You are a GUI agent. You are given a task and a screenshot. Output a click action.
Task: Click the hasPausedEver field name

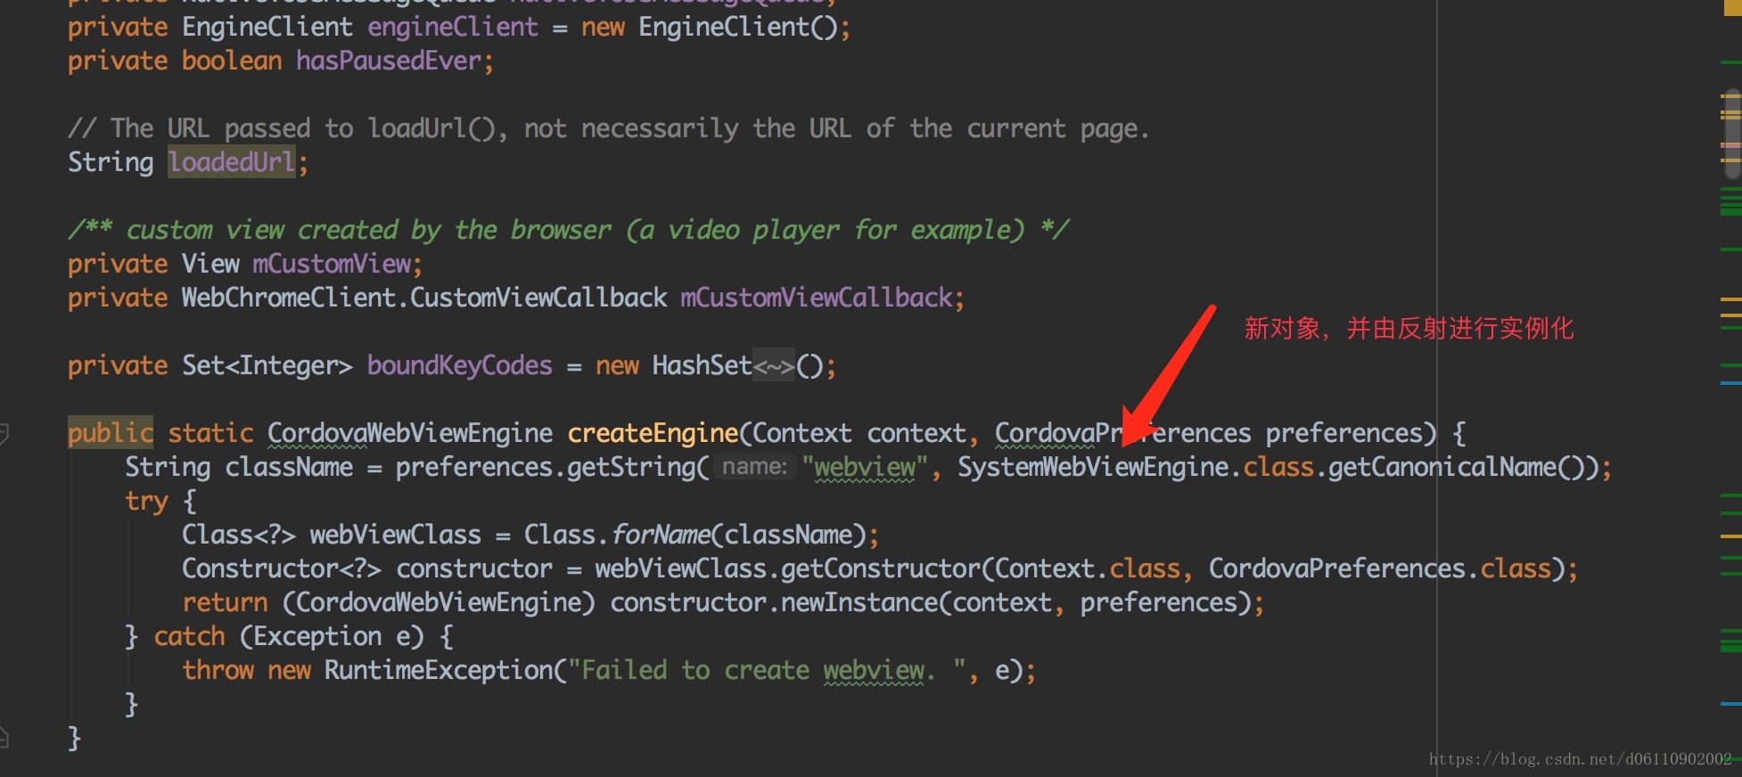click(389, 61)
